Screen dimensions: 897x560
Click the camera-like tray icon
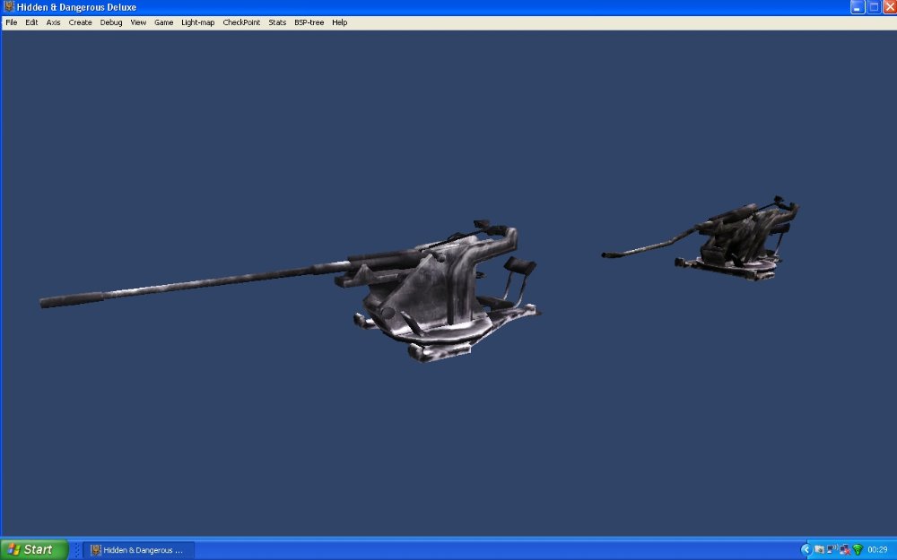(x=819, y=550)
